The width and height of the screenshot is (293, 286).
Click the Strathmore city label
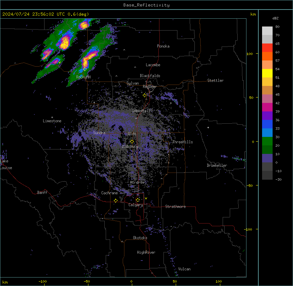pyautogui.click(x=175, y=207)
